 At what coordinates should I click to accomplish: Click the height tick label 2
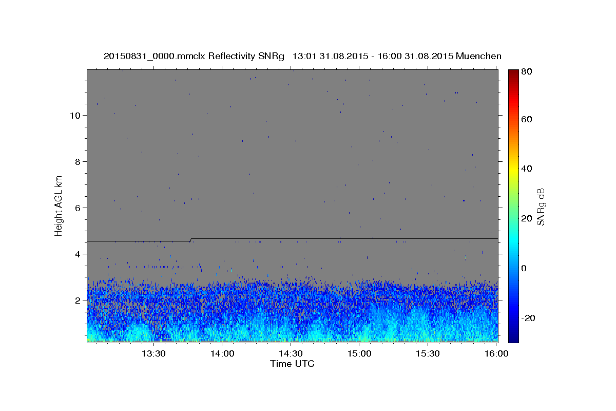coord(76,301)
